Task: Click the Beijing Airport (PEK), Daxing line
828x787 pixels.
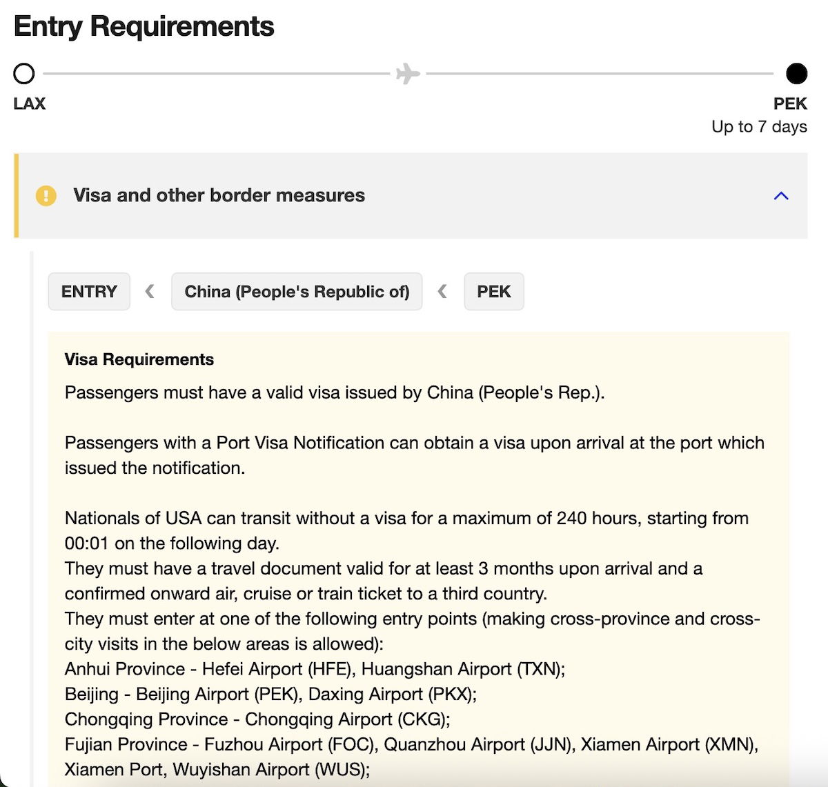Action: coord(270,694)
